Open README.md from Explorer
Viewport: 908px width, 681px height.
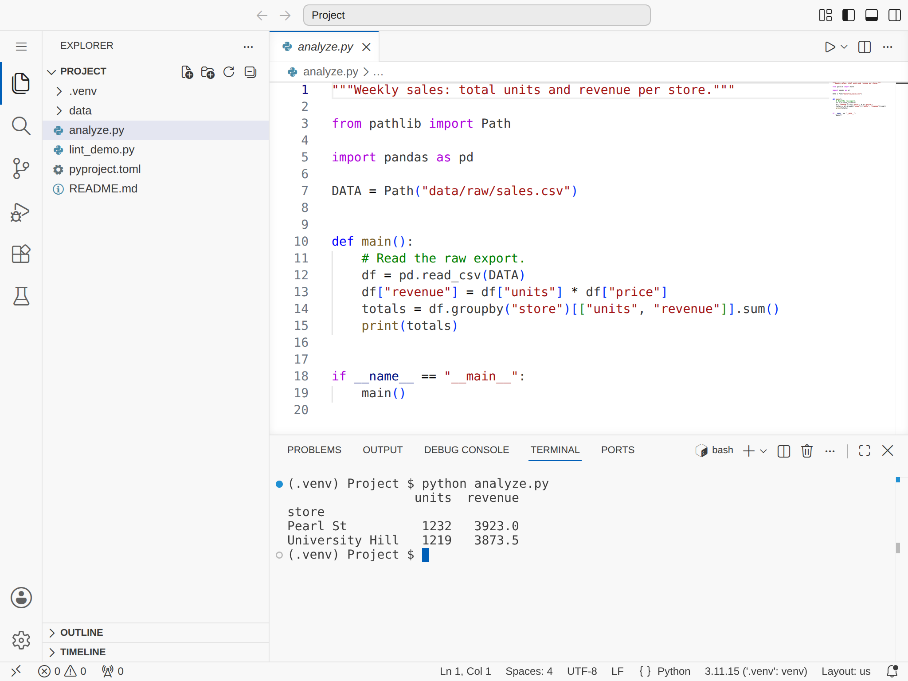(x=155, y=189)
